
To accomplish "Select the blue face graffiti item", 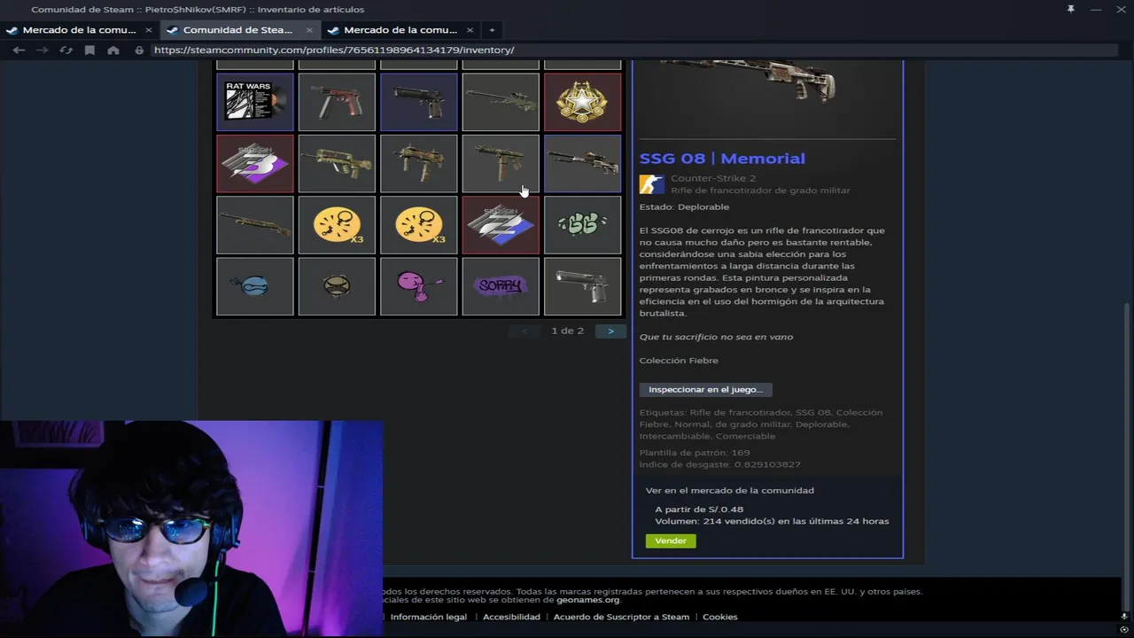I will coord(255,286).
